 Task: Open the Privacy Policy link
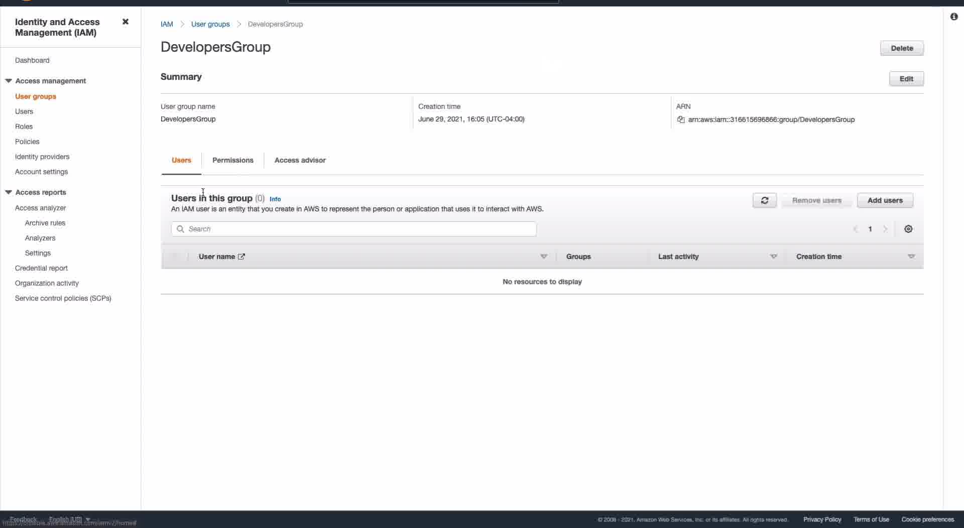click(822, 519)
